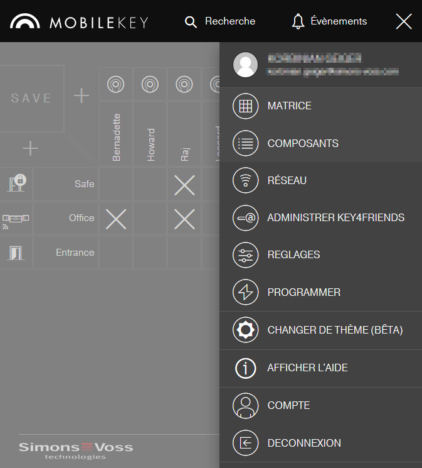
Task: Click the Key4Friends key icon
Action: [245, 218]
